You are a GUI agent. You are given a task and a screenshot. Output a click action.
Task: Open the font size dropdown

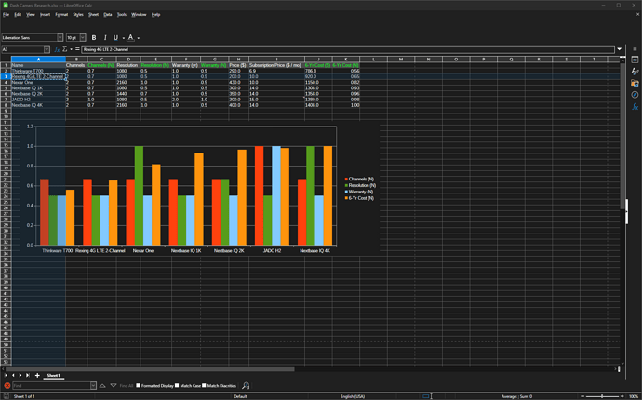(83, 37)
